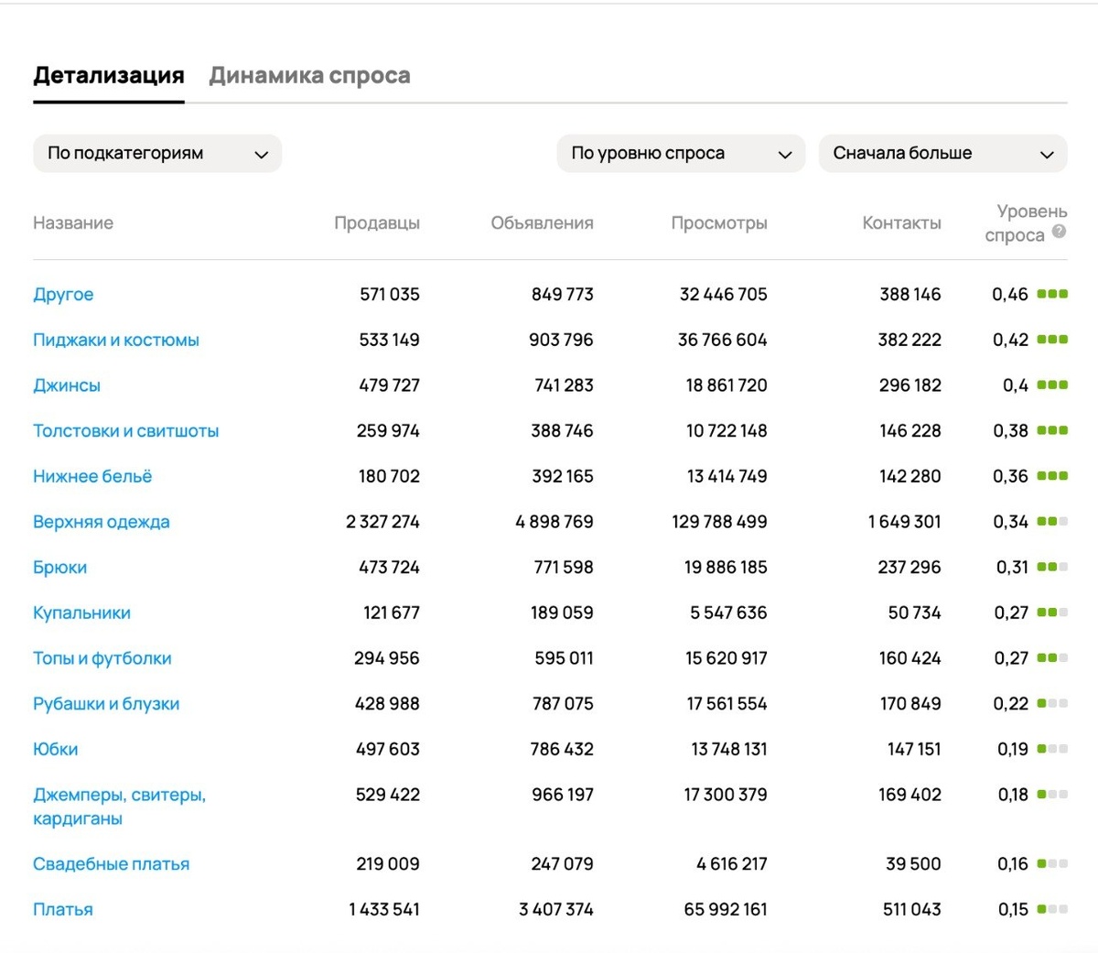The height and width of the screenshot is (953, 1098).
Task: Open the Джинсы subcategory link
Action: (x=67, y=385)
